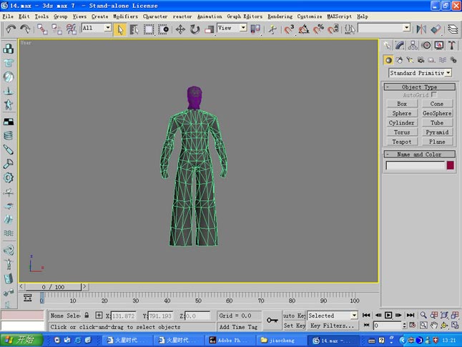Open the reactor menu
462x347 pixels.
point(182,16)
